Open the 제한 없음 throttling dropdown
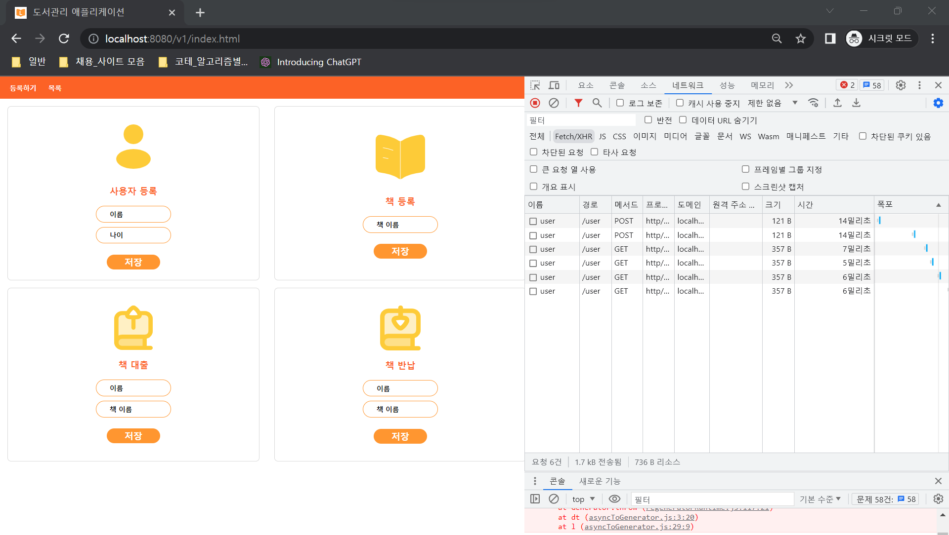 point(772,103)
